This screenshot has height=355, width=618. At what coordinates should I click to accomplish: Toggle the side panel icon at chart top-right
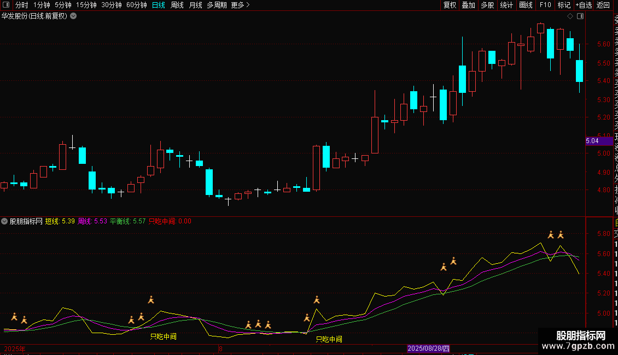(x=580, y=16)
